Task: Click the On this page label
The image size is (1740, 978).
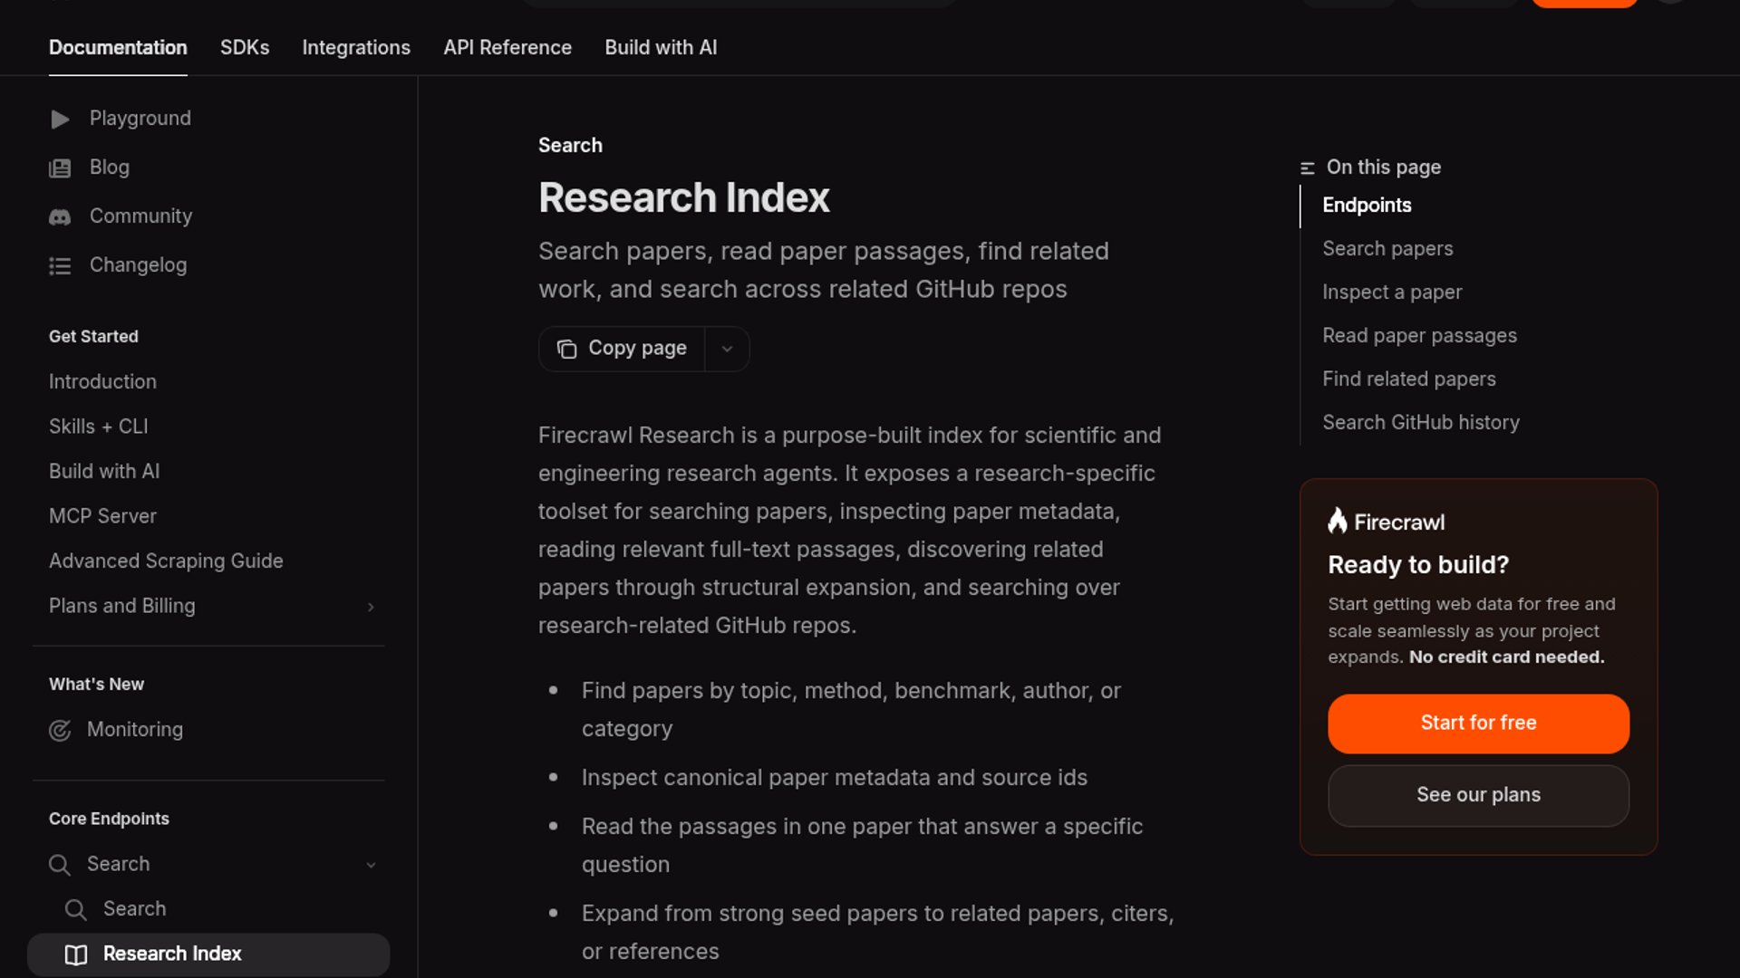Action: 1384,168
